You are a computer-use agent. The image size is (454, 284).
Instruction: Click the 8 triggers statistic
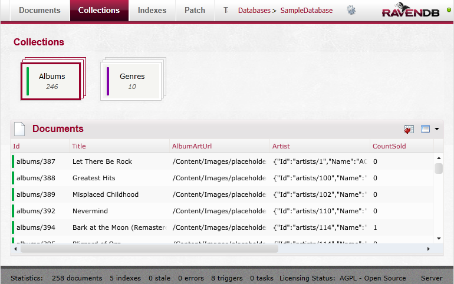227,278
